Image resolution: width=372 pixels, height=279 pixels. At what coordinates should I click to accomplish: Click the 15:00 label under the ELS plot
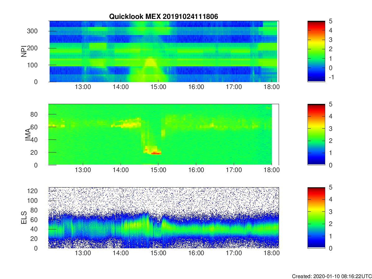tap(158, 254)
